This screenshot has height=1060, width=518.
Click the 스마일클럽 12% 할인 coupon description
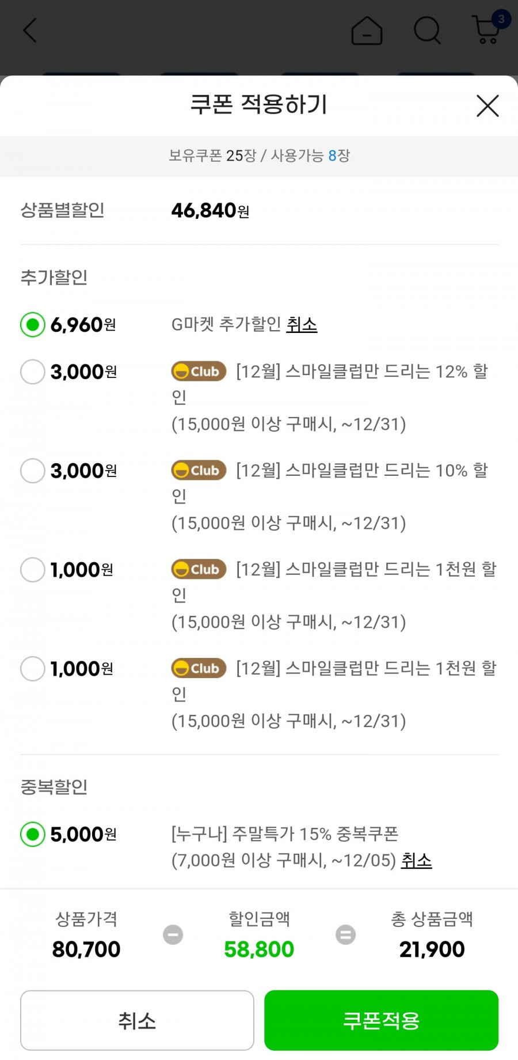[334, 397]
